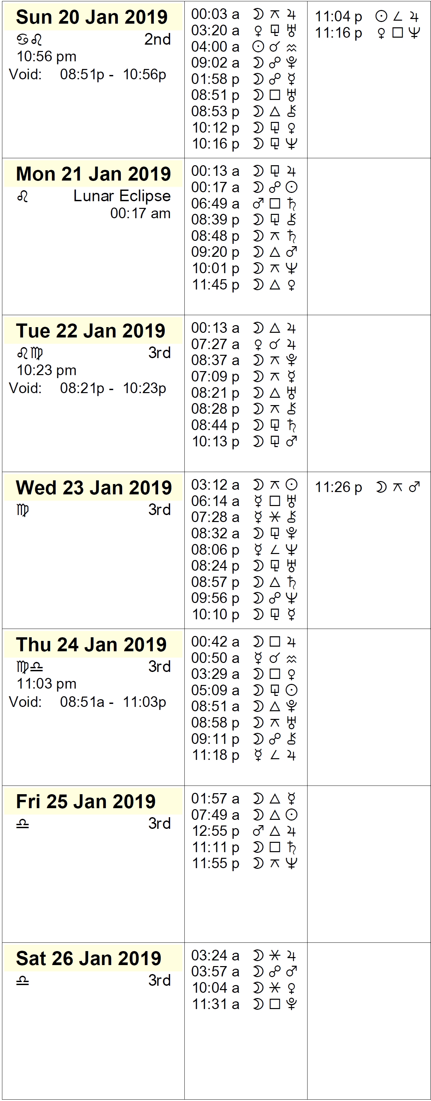431x1101 pixels.
Task: Select the 11:31 a Moon square Pluto row
Action: (244, 1004)
